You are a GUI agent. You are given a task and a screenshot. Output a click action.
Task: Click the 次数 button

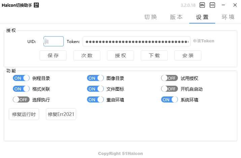tap(87, 55)
